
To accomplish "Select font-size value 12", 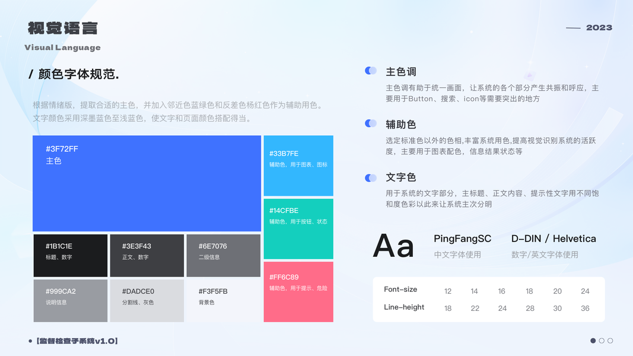I will point(448,291).
